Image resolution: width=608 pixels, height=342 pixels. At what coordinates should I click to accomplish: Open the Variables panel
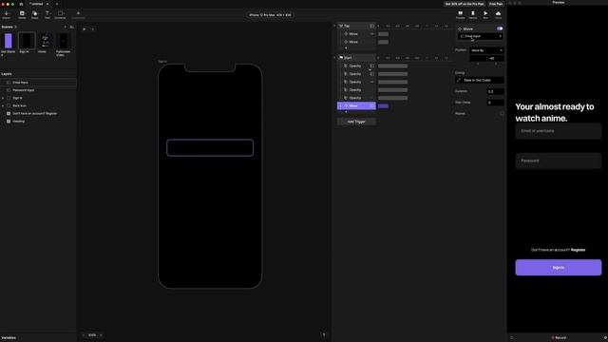pos(9,338)
